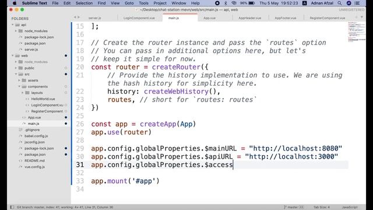Open babel.config.js in the sidebar
Screen dimensions: 373x210
[x=36, y=136]
